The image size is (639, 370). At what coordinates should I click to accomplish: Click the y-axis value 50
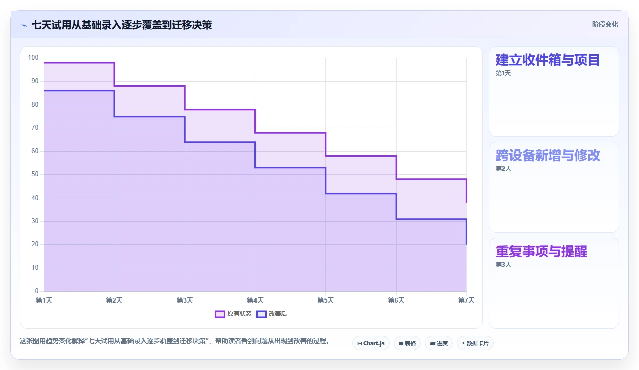(35, 174)
